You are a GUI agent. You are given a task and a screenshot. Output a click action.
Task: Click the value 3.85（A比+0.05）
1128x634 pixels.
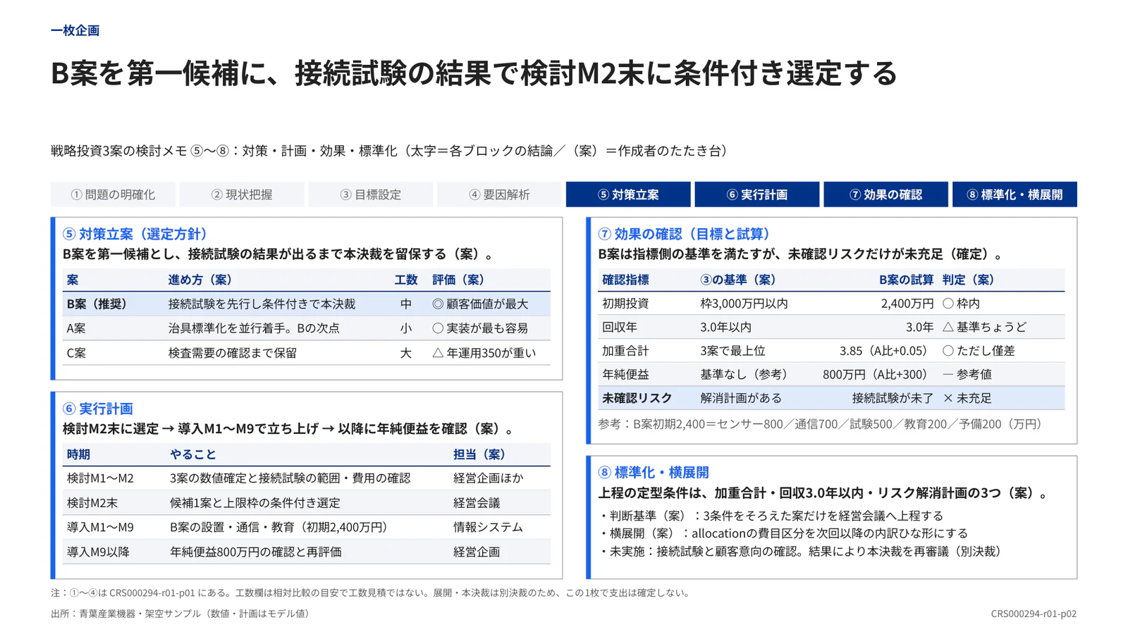[886, 351]
